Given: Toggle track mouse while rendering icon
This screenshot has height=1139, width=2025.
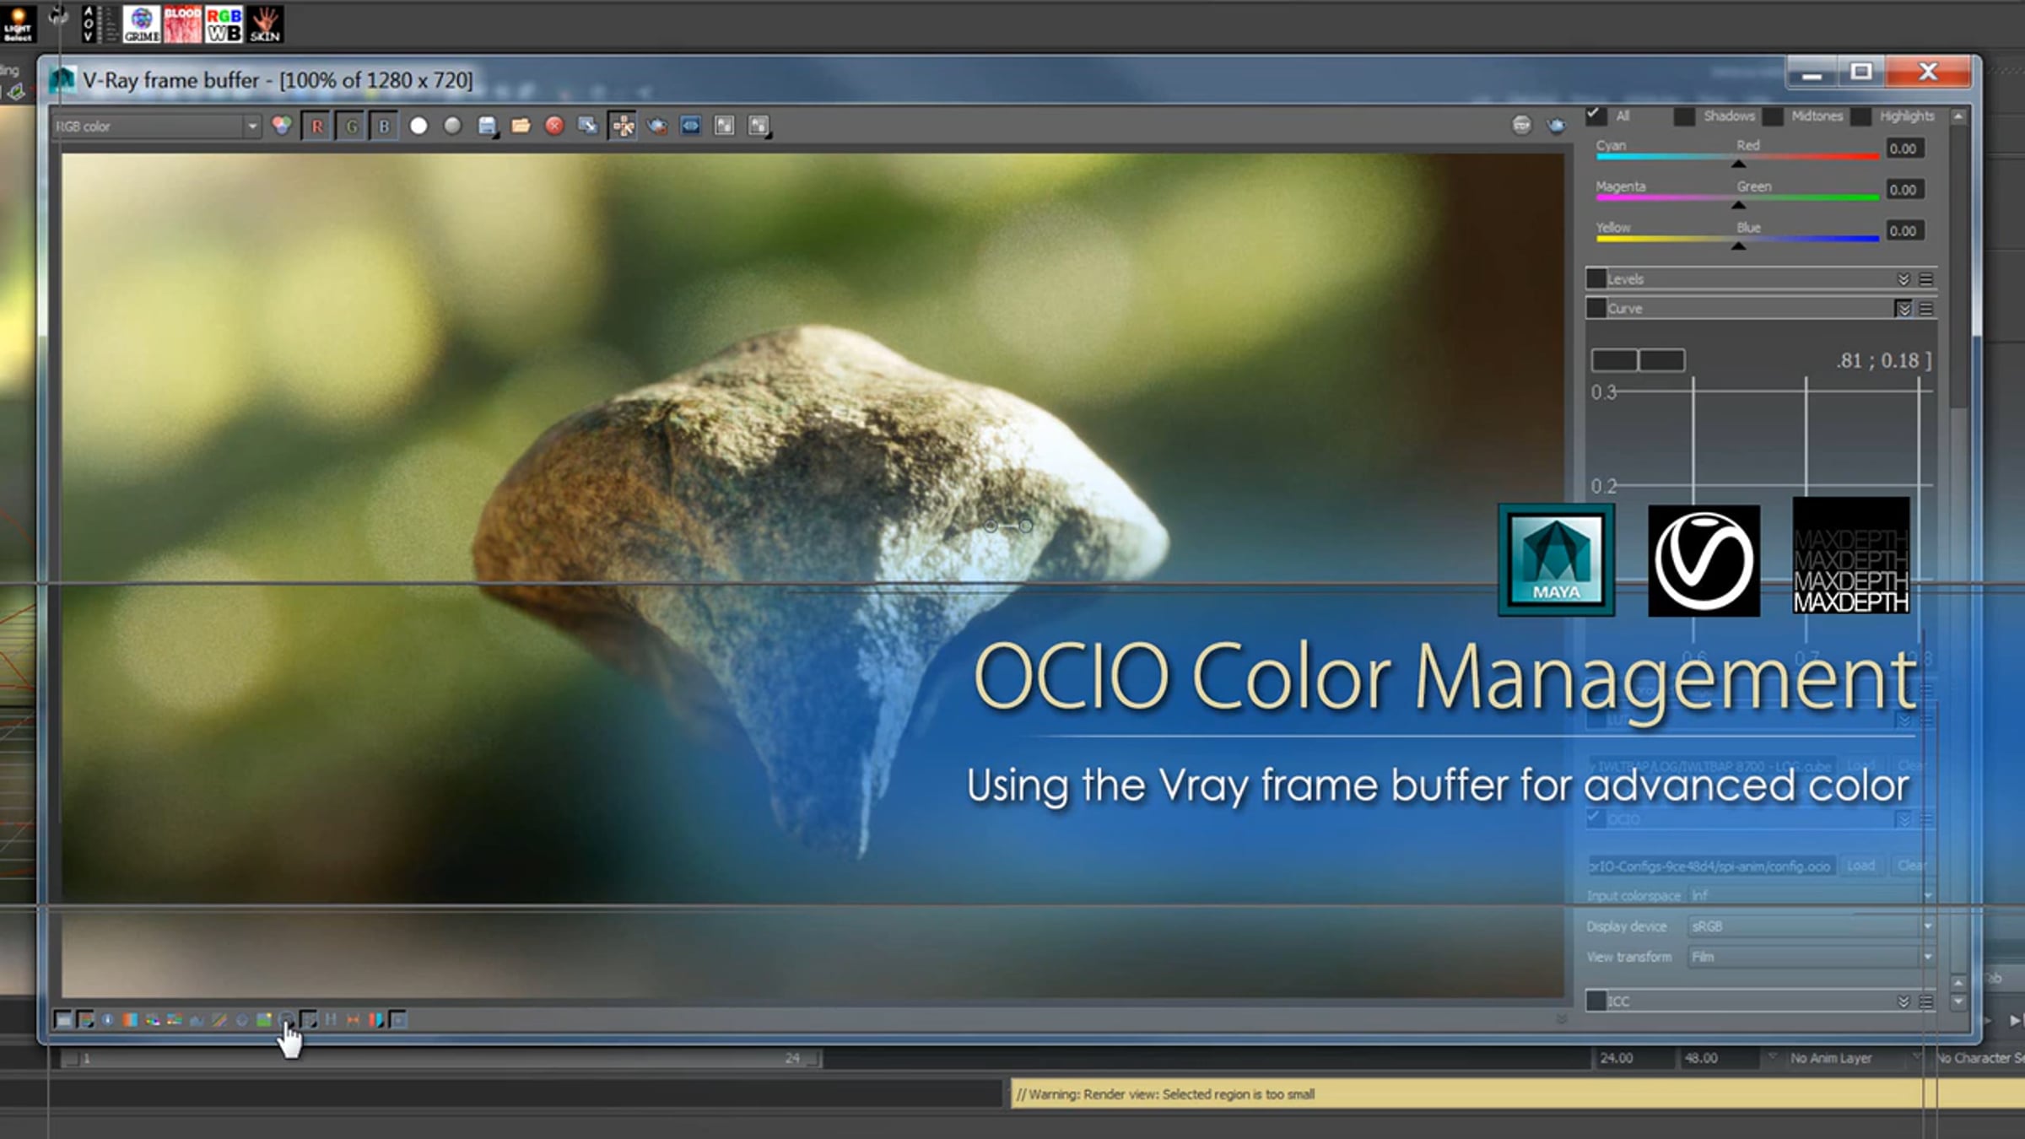Looking at the screenshot, I should (x=623, y=126).
